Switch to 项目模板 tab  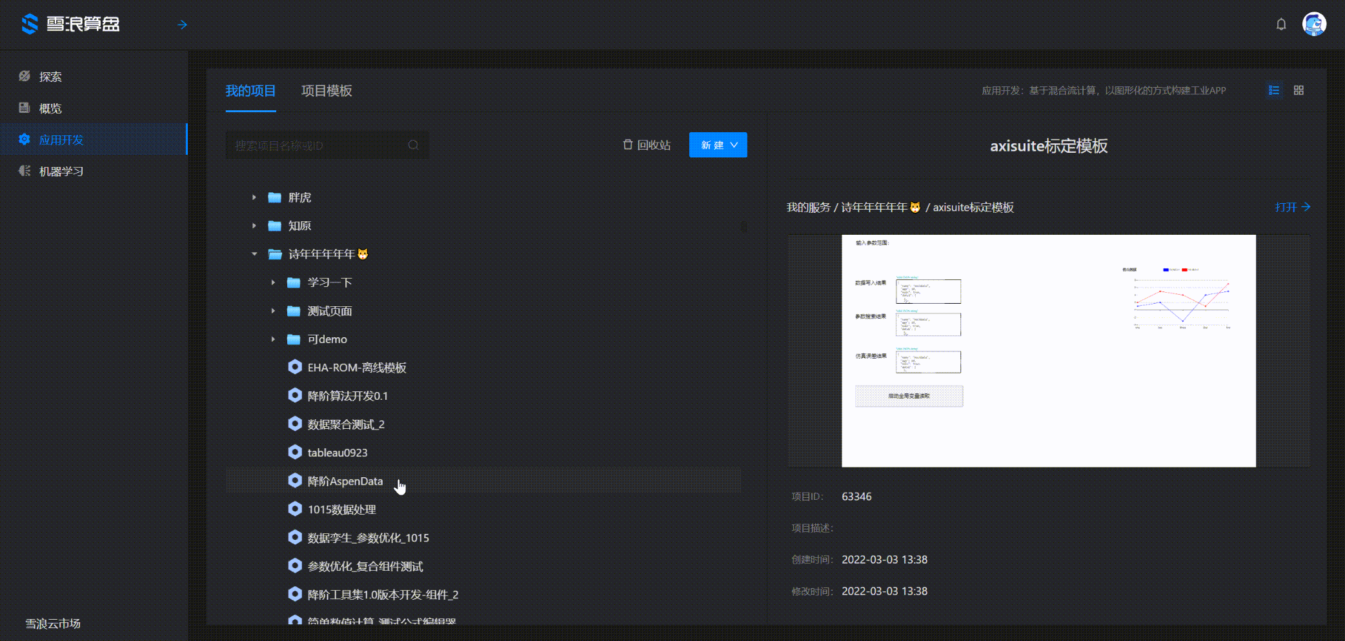pos(327,91)
